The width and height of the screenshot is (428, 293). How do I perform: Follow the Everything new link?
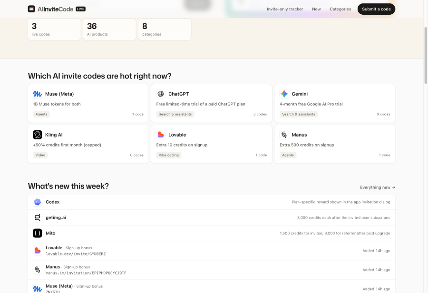tap(377, 187)
